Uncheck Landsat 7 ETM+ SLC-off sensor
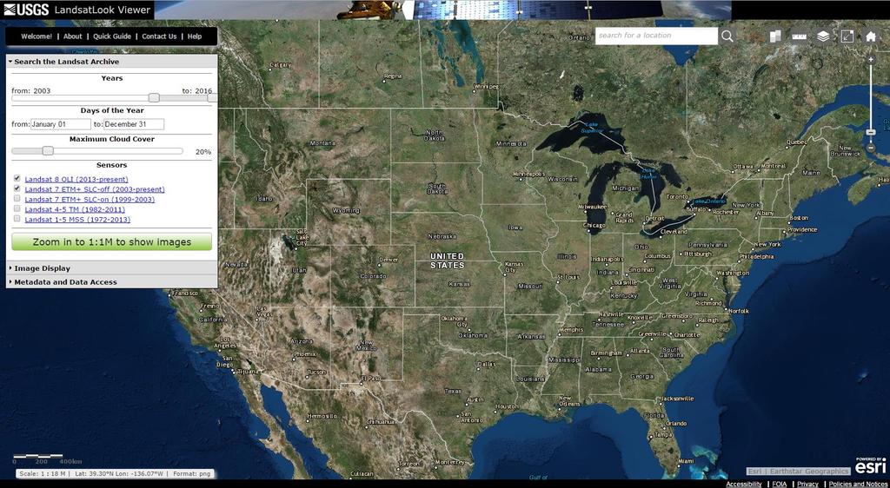The image size is (890, 488). 17,188
